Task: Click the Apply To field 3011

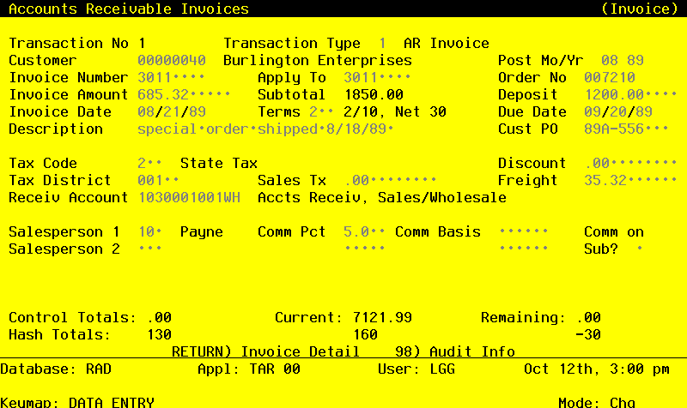Action: tap(377, 77)
